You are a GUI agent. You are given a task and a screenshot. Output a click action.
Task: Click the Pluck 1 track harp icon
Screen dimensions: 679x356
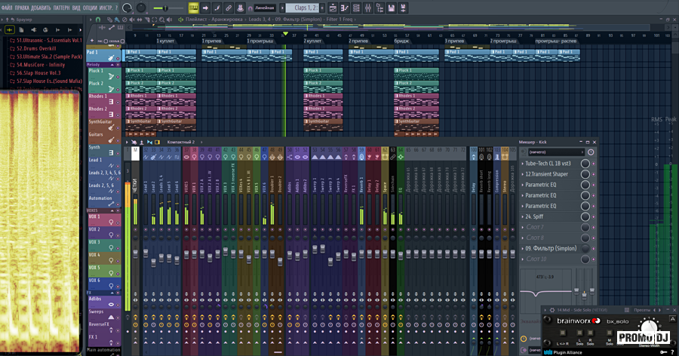[x=111, y=76]
